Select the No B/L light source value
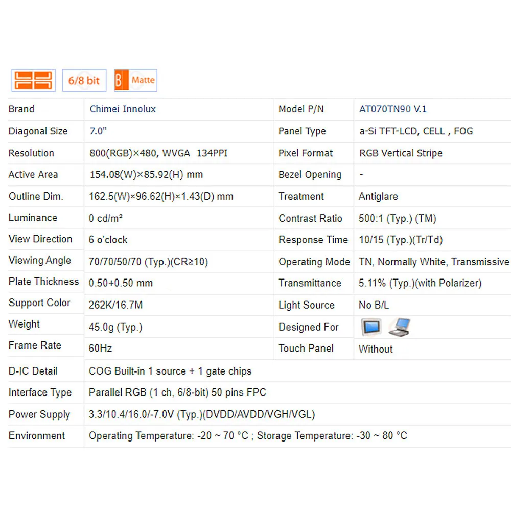The height and width of the screenshot is (511, 511). click(374, 305)
